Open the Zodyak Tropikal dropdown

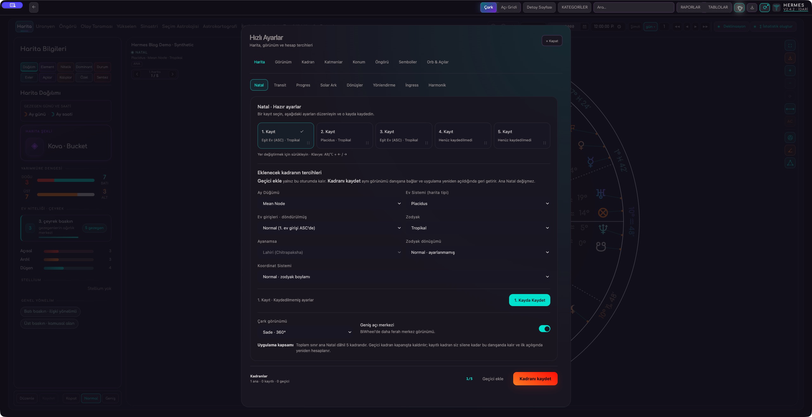[x=478, y=228]
